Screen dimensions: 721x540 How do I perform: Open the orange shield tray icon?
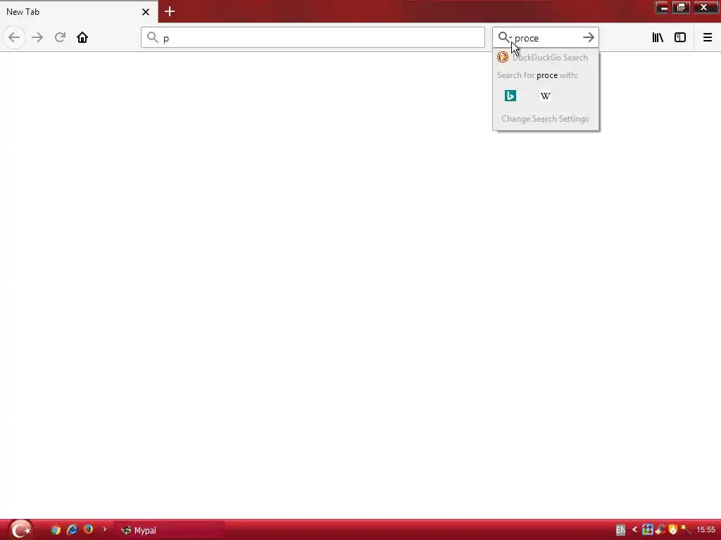pos(672,530)
